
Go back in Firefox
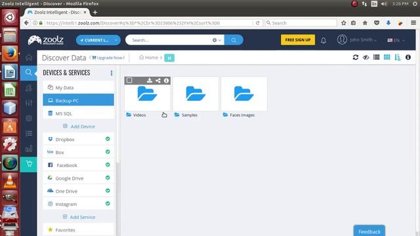26,23
